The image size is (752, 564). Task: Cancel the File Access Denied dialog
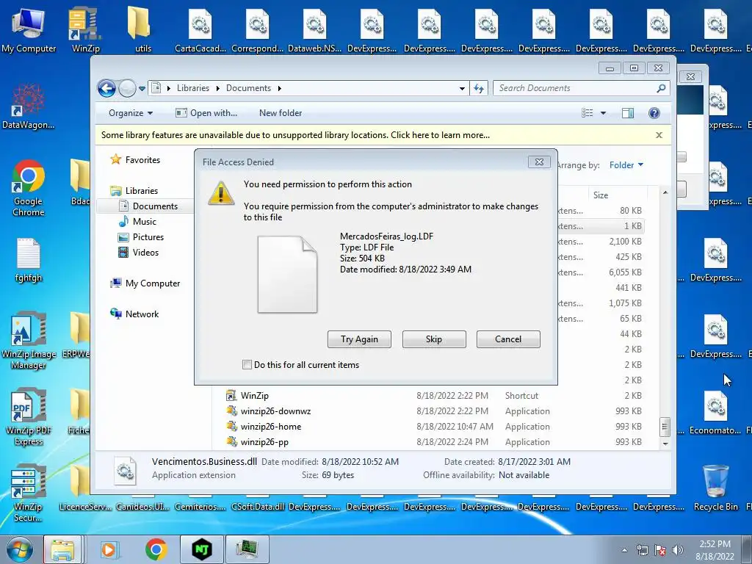click(x=508, y=339)
